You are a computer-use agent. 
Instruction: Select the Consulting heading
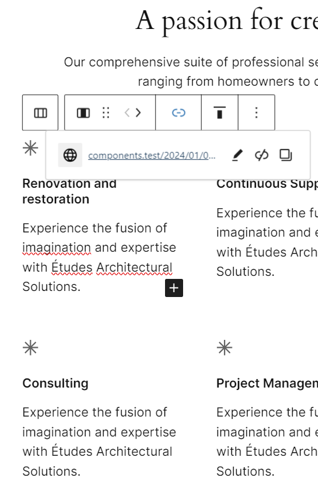point(55,383)
